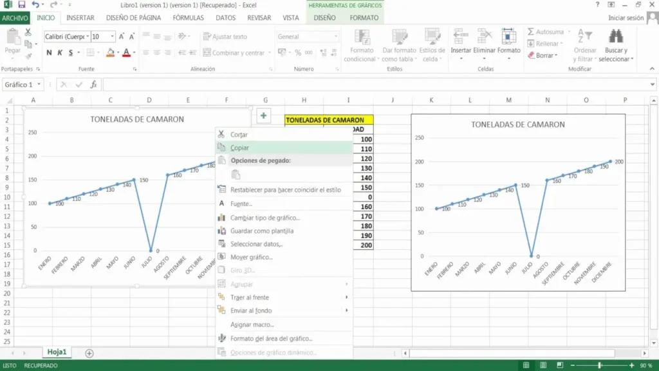Choose Copiar from the context menu

(240, 147)
